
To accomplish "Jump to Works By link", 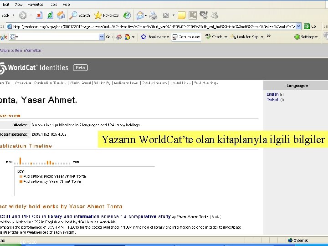I will tap(102, 83).
